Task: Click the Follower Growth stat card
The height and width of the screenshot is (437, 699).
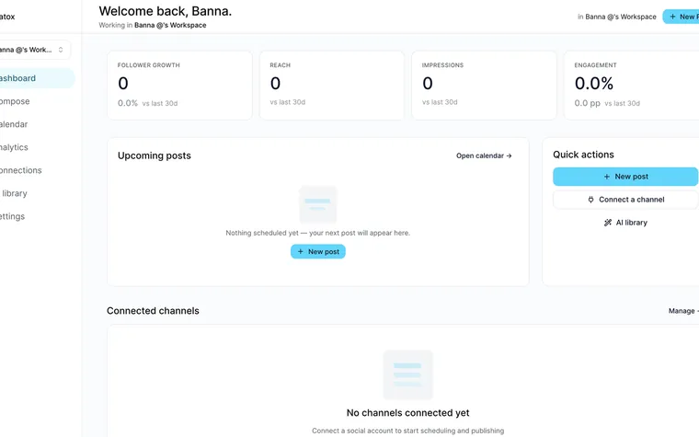Action: pos(179,86)
